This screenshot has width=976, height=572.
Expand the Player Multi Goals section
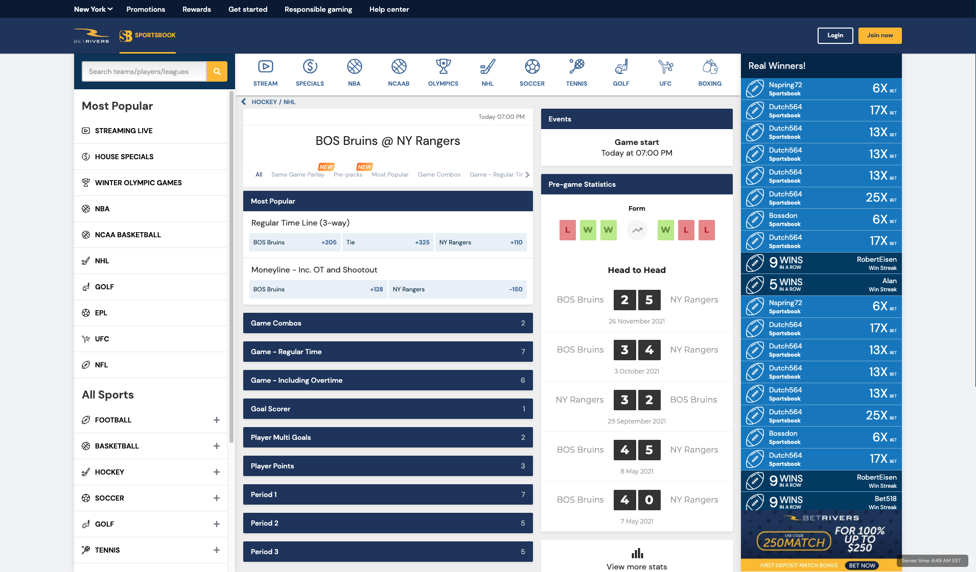click(x=388, y=437)
